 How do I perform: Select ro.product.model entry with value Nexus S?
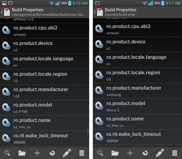coord(137,106)
